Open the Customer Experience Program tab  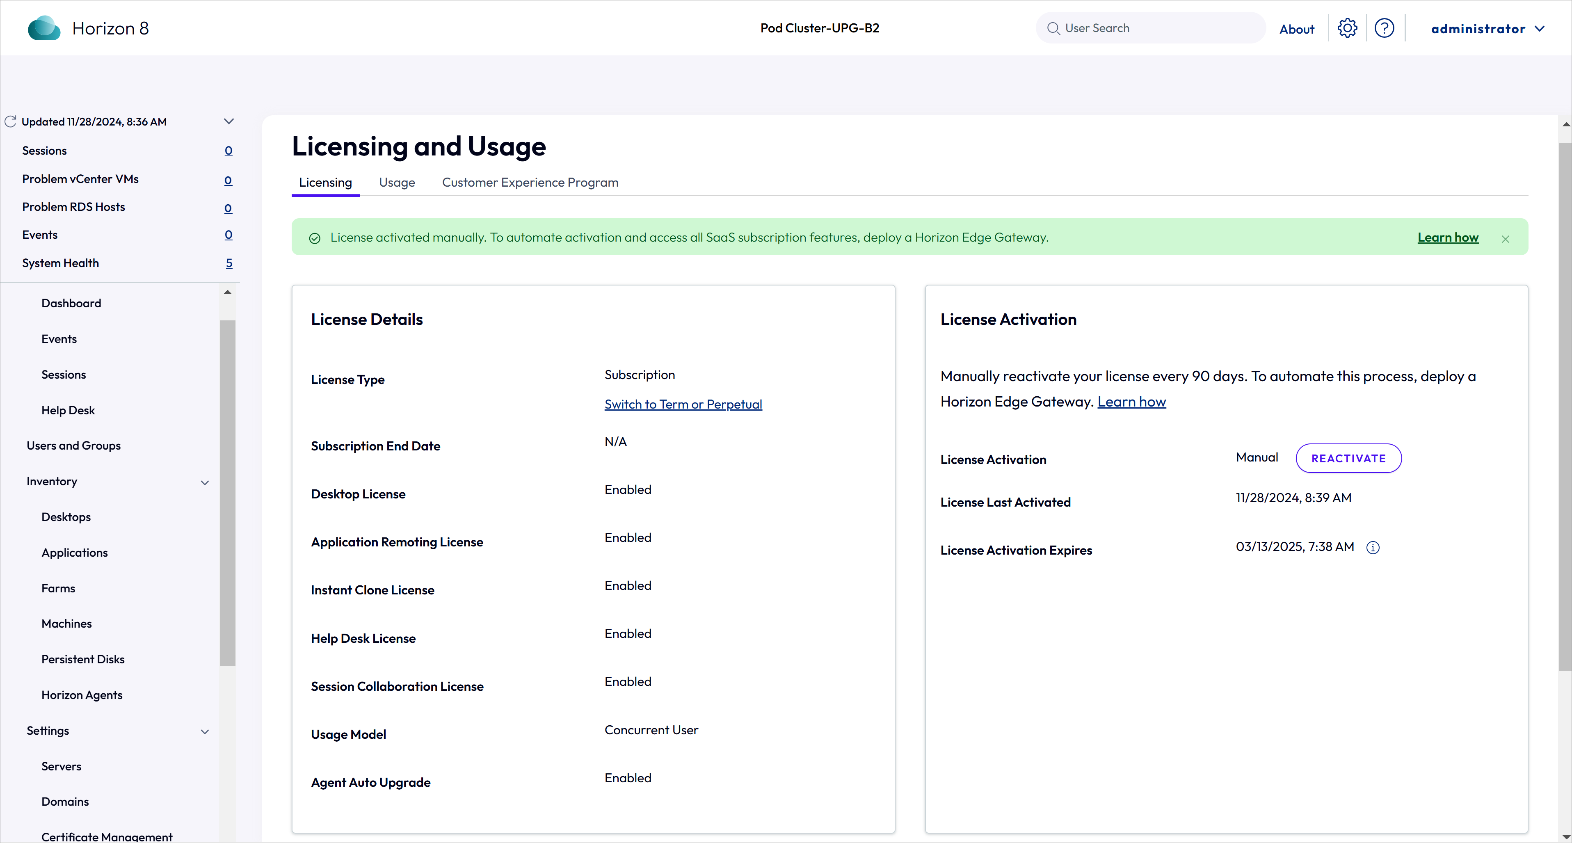point(530,183)
